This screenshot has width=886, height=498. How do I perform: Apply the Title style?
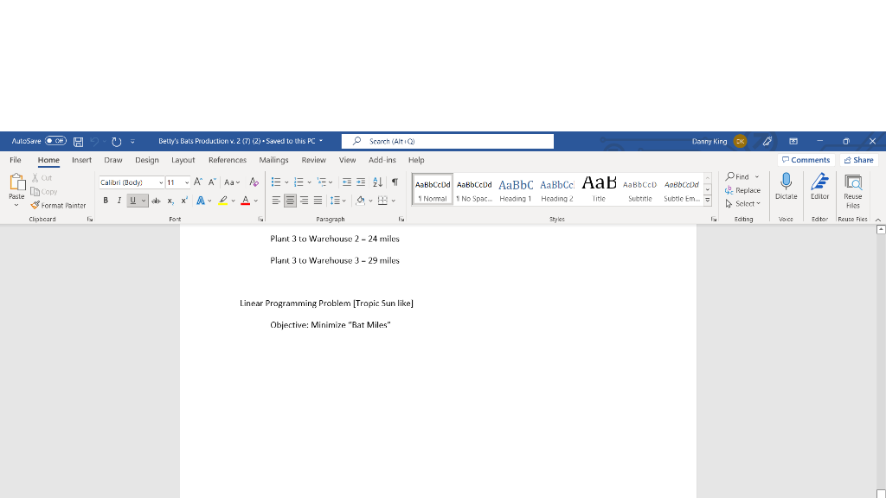coord(599,189)
